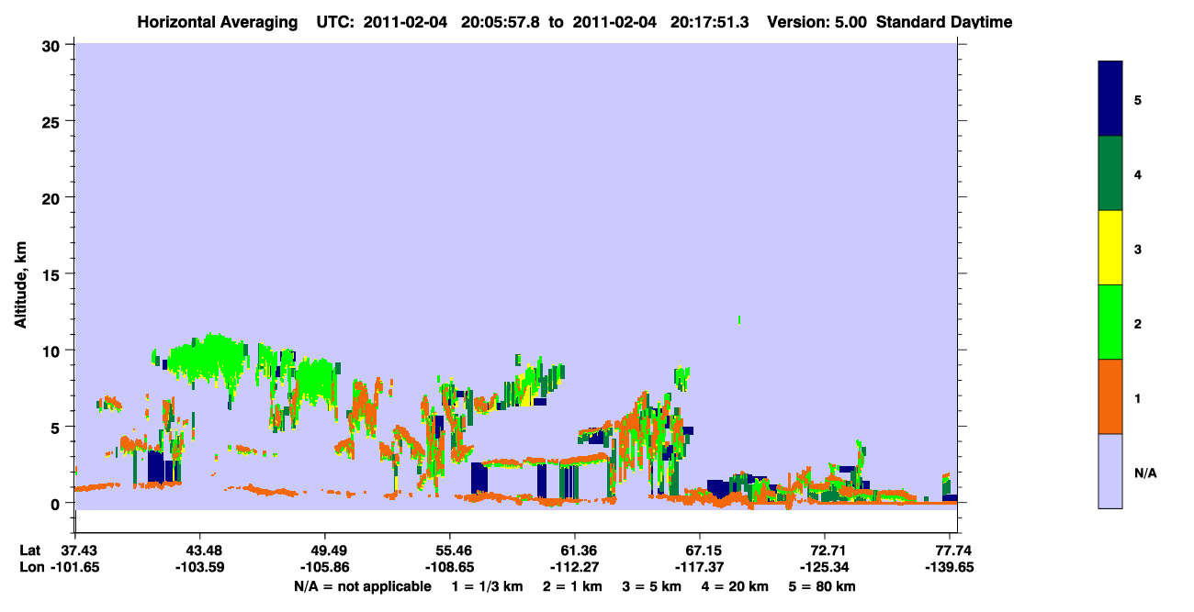1194x612 pixels.
Task: Click the '5 = 80 km' caption text
Action: coord(822,586)
